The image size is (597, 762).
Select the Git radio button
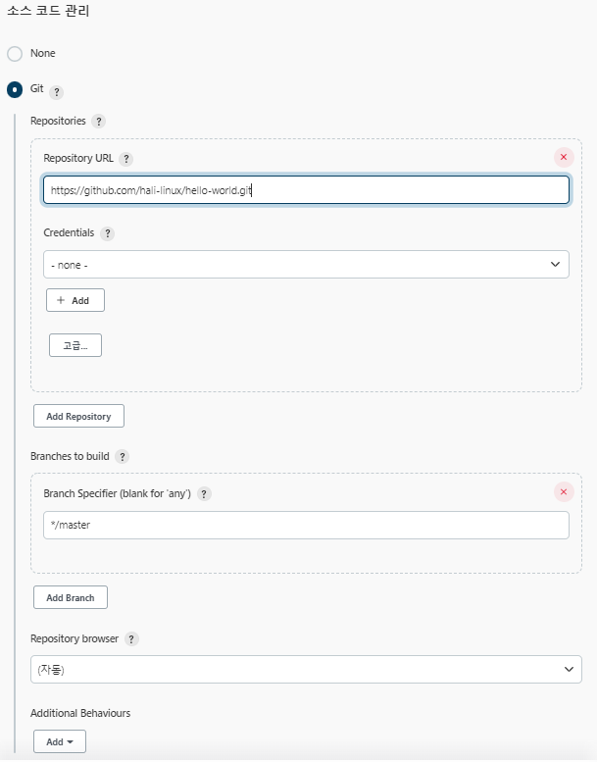[15, 89]
